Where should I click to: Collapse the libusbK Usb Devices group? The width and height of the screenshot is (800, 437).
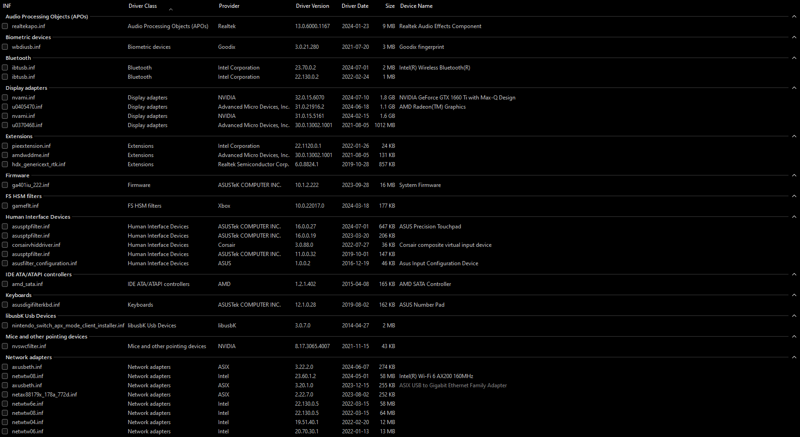(x=794, y=316)
